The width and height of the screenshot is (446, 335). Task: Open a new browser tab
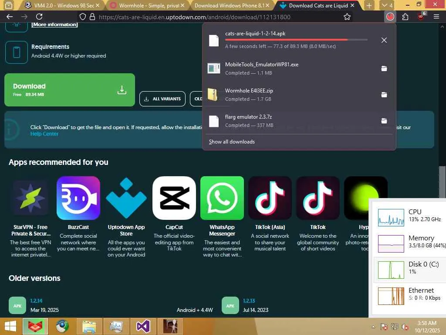click(x=369, y=5)
